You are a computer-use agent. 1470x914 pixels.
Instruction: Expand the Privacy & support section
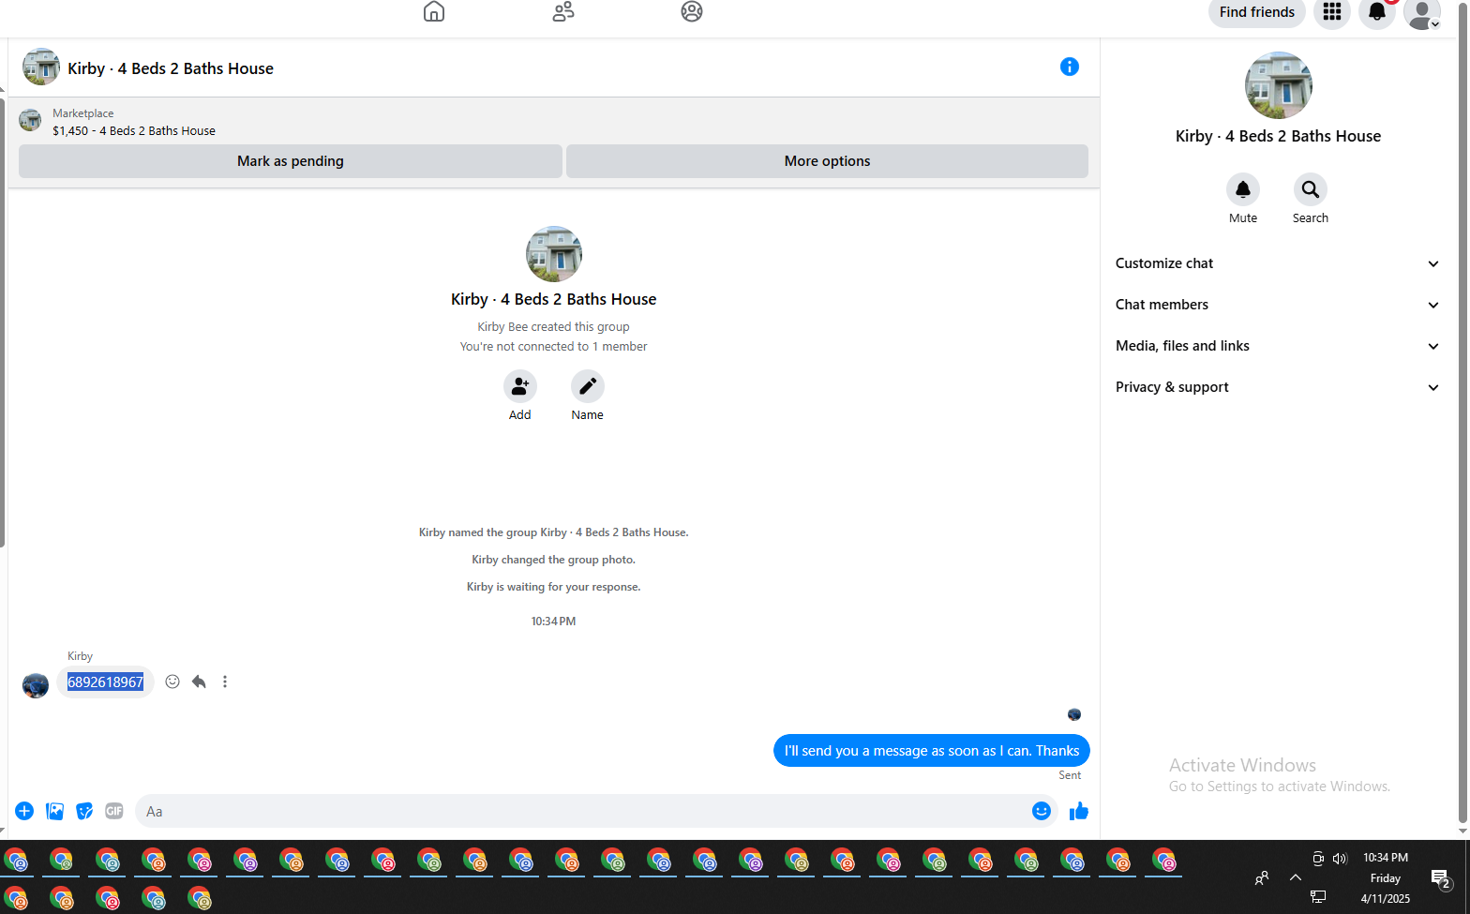[x=1277, y=387]
